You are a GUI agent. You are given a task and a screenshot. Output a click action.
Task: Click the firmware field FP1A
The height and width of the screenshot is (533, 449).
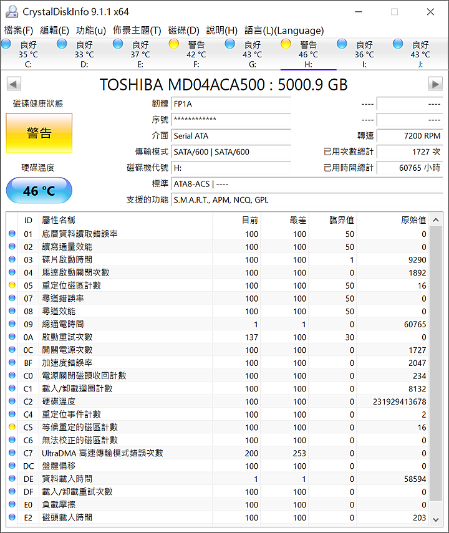click(x=231, y=104)
